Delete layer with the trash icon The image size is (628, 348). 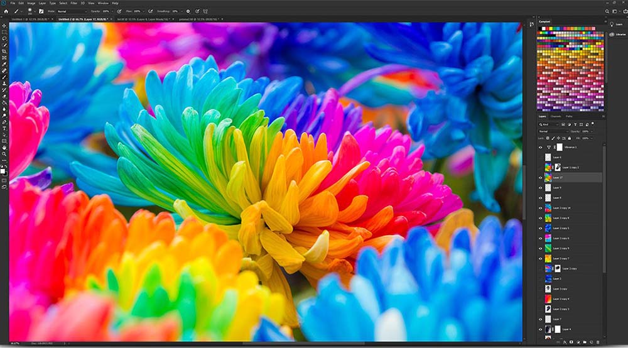coord(598,342)
